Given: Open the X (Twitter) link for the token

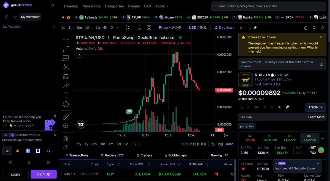Looking at the screenshot, I should click(272, 107).
